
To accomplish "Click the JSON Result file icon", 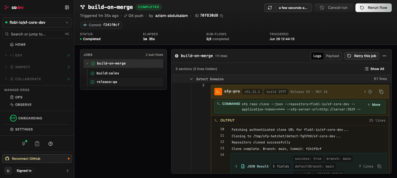I will pos(243,166).
